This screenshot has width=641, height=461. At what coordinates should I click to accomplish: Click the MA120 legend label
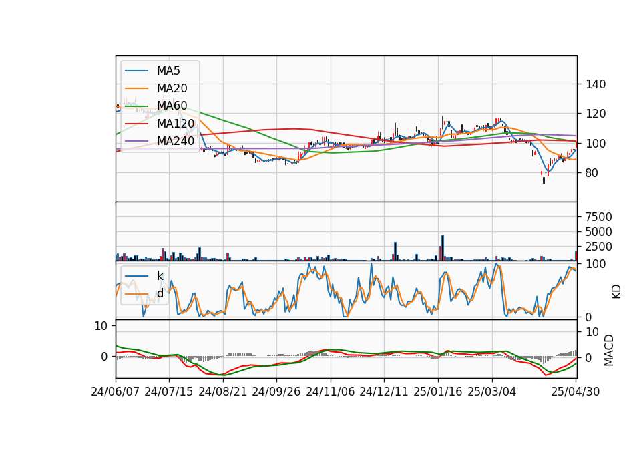click(x=176, y=123)
